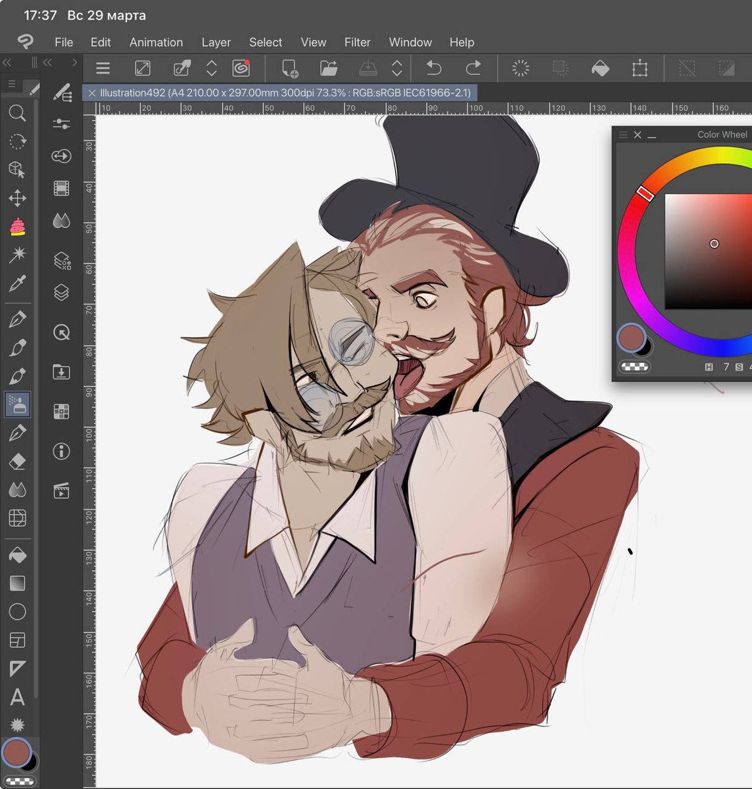Open the Animation film strip palette
The width and height of the screenshot is (752, 789).
coord(62,189)
